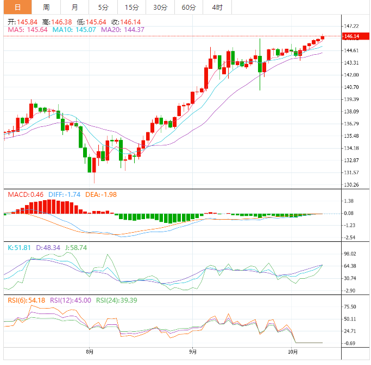This screenshot has width=371, height=365.
Task: Click the red 146.14 current price tag
Action: (356, 36)
